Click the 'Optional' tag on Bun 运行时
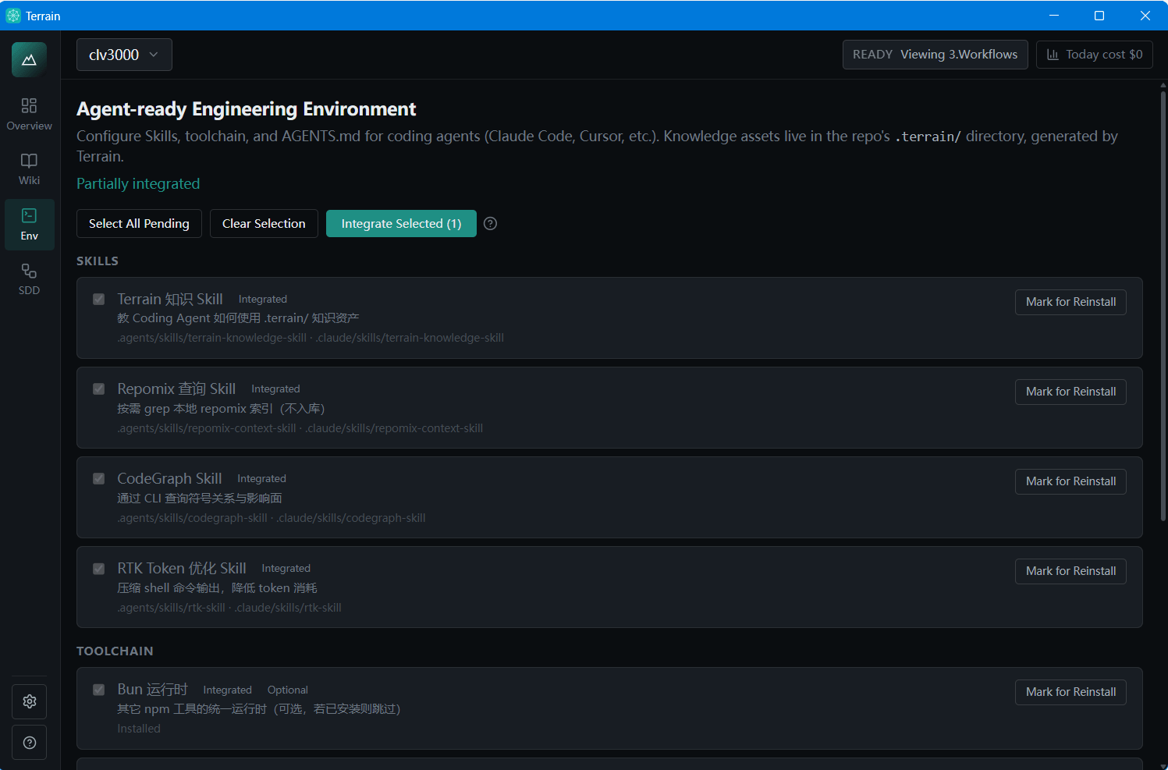 tap(288, 690)
